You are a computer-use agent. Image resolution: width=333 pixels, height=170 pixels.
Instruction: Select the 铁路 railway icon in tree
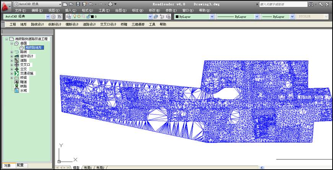tap(17, 86)
